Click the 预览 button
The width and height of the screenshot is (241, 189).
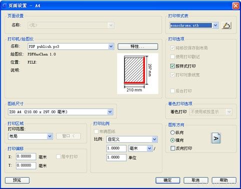pyautogui.click(x=17, y=180)
